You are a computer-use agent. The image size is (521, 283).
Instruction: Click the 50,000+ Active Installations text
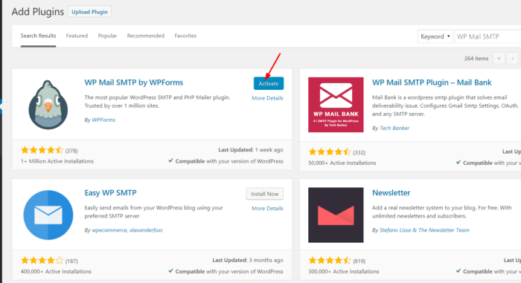point(342,163)
